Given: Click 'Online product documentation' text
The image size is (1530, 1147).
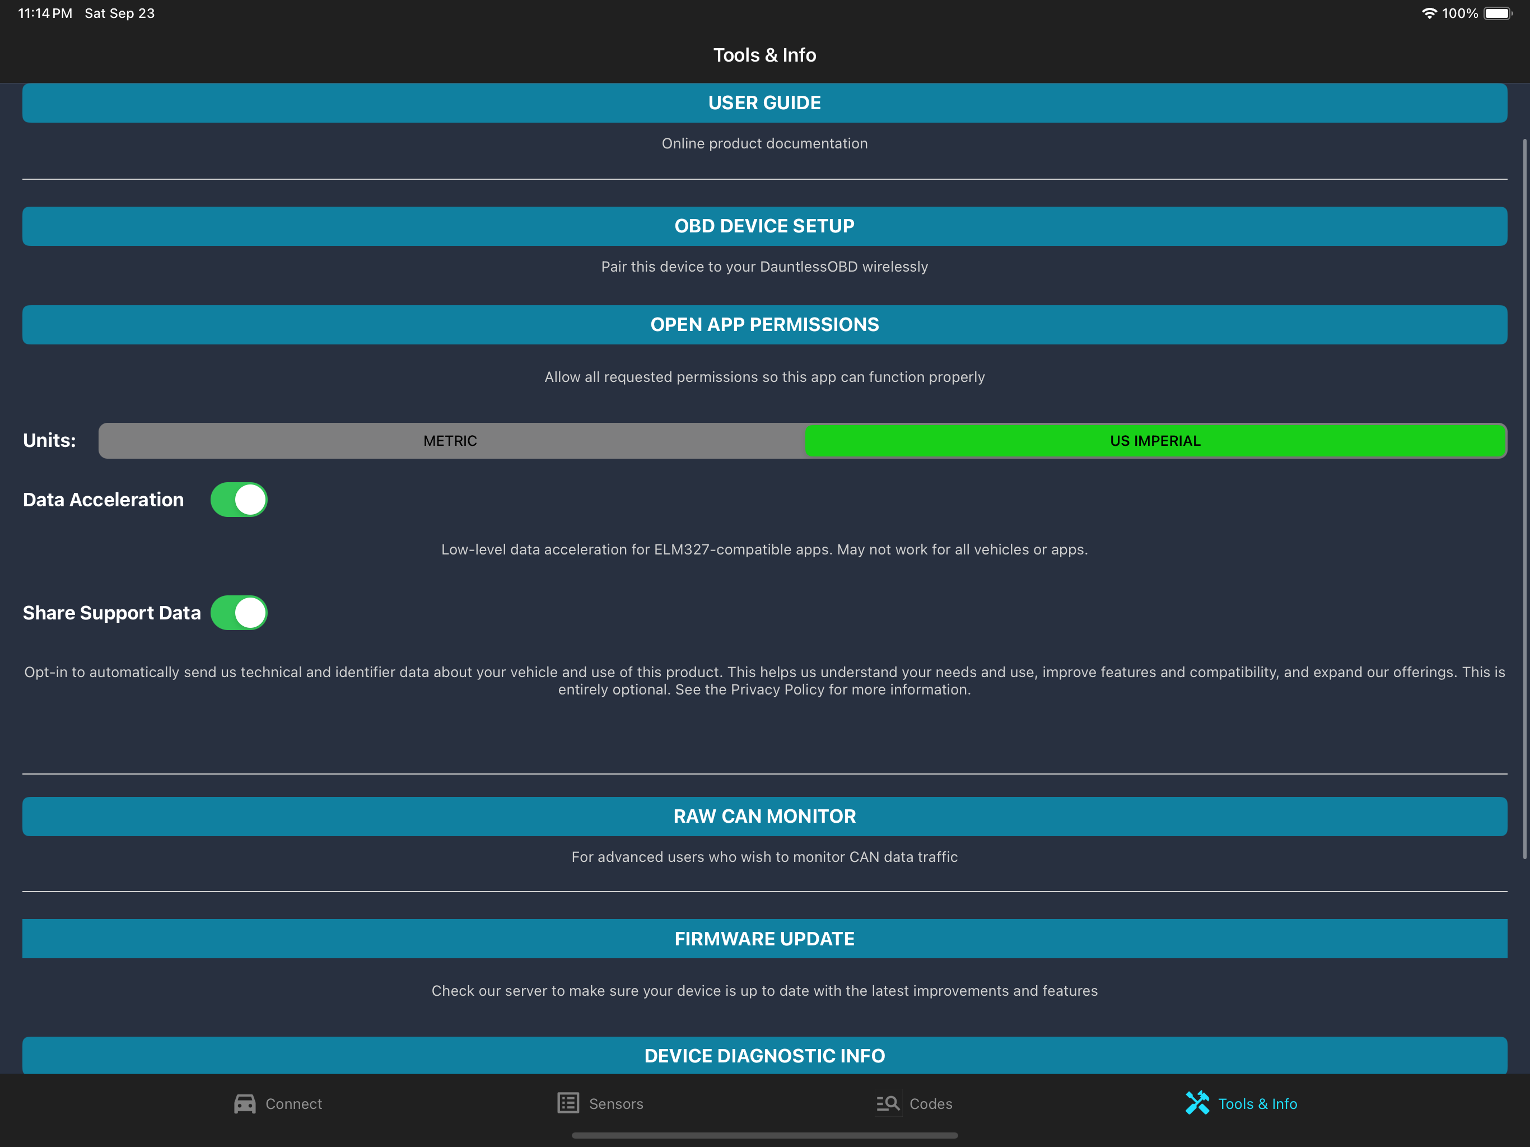Looking at the screenshot, I should coord(765,144).
